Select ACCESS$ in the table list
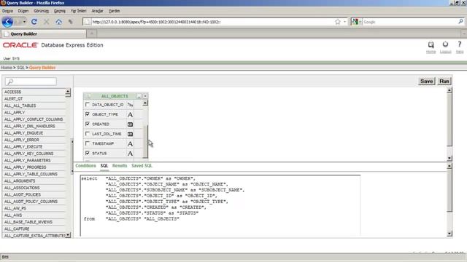Screen dimensions: 467x262 point(34,92)
